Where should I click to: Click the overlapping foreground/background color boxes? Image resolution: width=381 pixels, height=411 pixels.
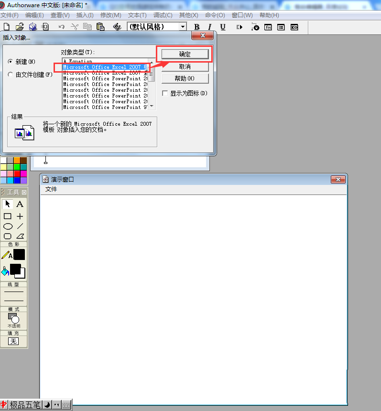[18, 271]
